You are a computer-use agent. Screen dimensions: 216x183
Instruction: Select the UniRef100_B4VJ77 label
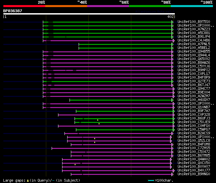(194, 171)
